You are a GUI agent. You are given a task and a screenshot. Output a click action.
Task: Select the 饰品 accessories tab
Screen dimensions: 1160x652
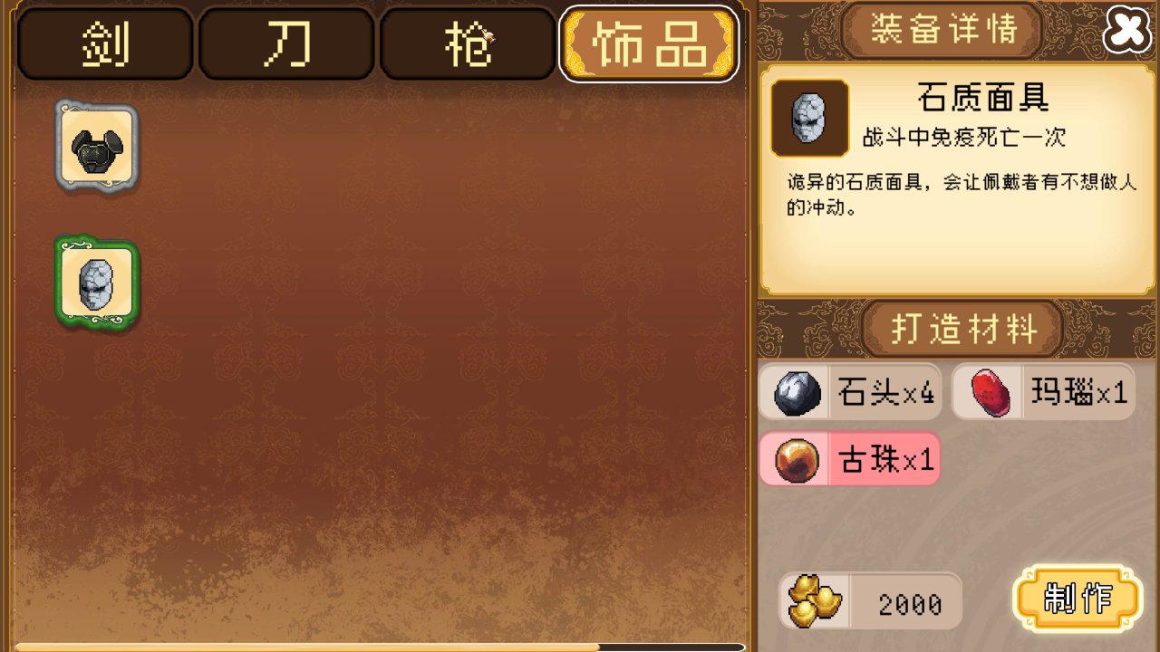(x=649, y=43)
